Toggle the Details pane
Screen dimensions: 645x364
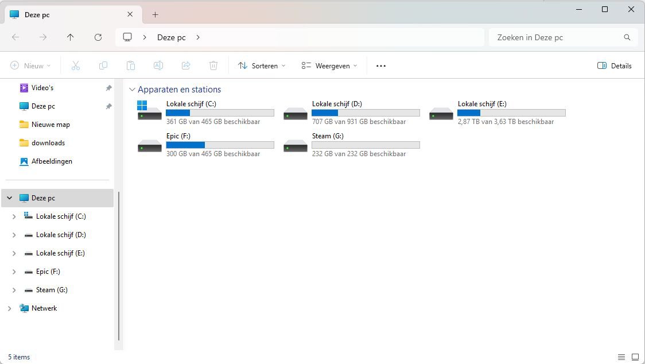(x=614, y=66)
